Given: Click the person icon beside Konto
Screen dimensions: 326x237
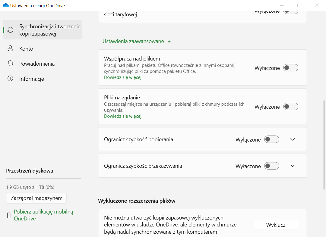Looking at the screenshot, I should (x=10, y=48).
